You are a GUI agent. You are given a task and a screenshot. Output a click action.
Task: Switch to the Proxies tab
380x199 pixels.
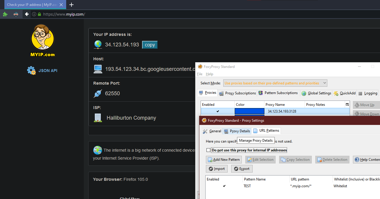[208, 93]
